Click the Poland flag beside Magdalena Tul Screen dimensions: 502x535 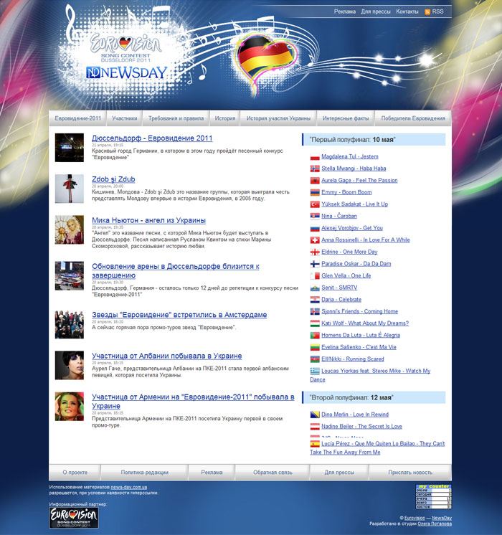[315, 157]
